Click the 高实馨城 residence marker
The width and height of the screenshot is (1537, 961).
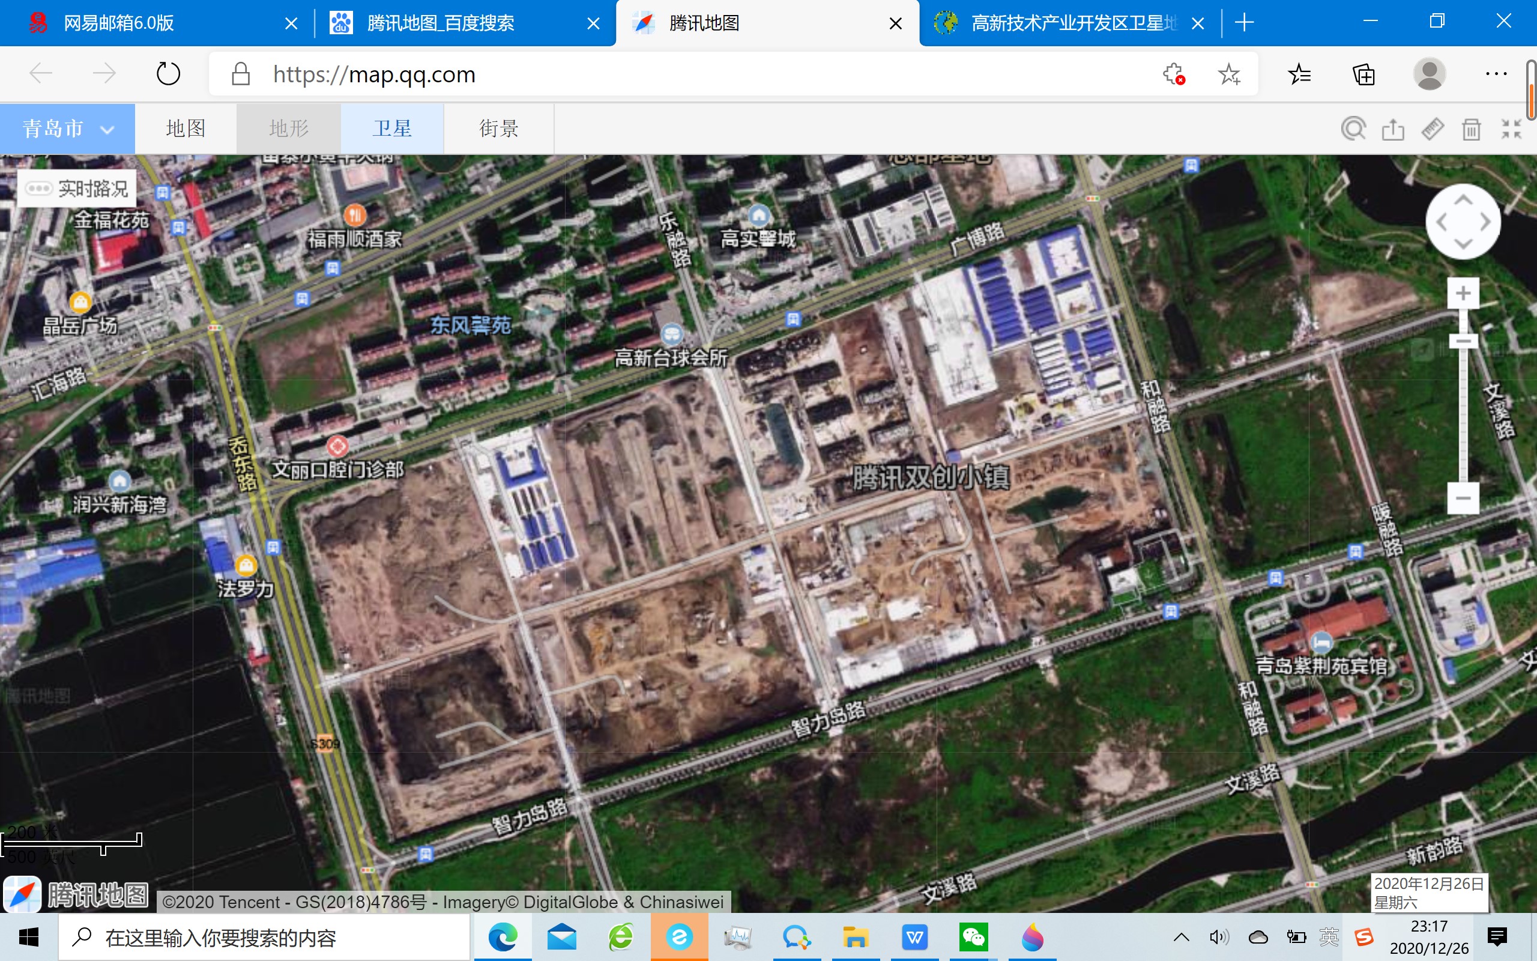758,215
